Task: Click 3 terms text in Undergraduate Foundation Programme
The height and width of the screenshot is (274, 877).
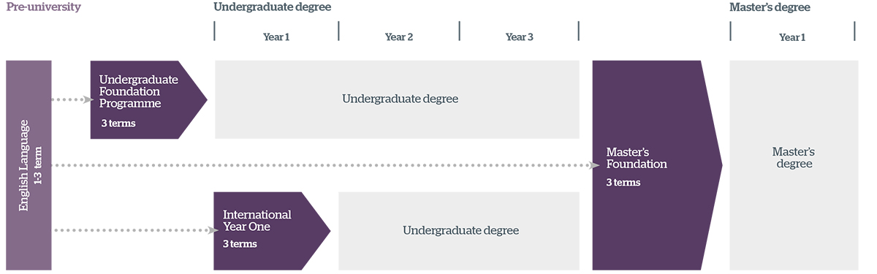Action: coord(118,123)
